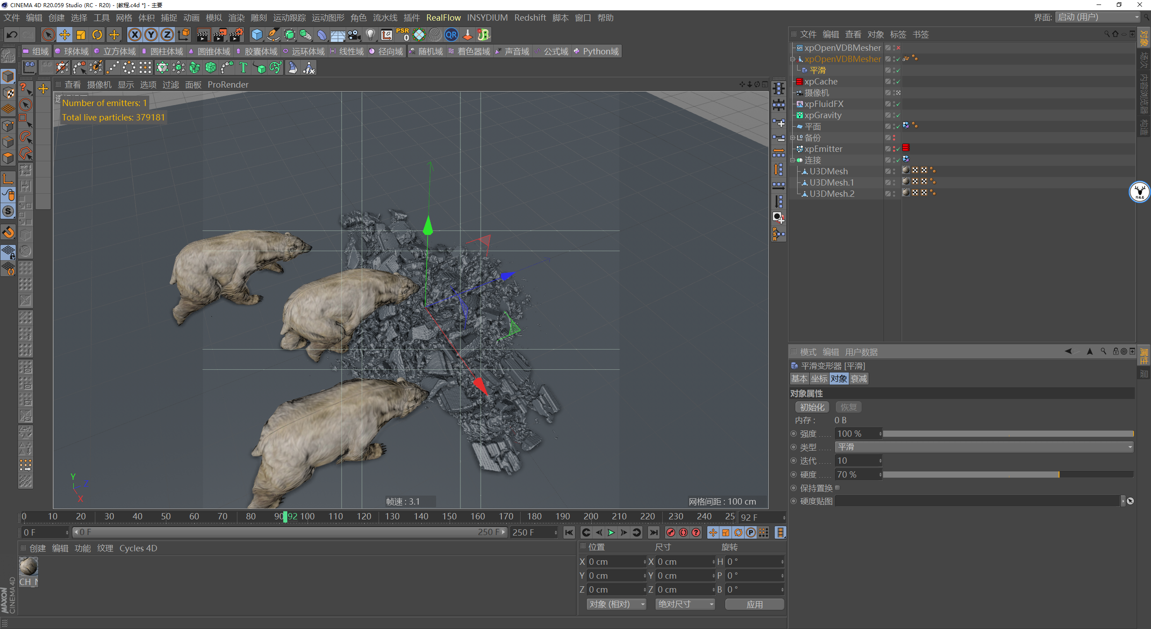Toggle the X axis lock
This screenshot has height=629, width=1151.
134,35
